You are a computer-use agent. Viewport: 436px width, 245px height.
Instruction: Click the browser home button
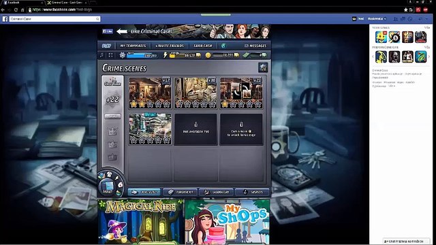pos(22,10)
